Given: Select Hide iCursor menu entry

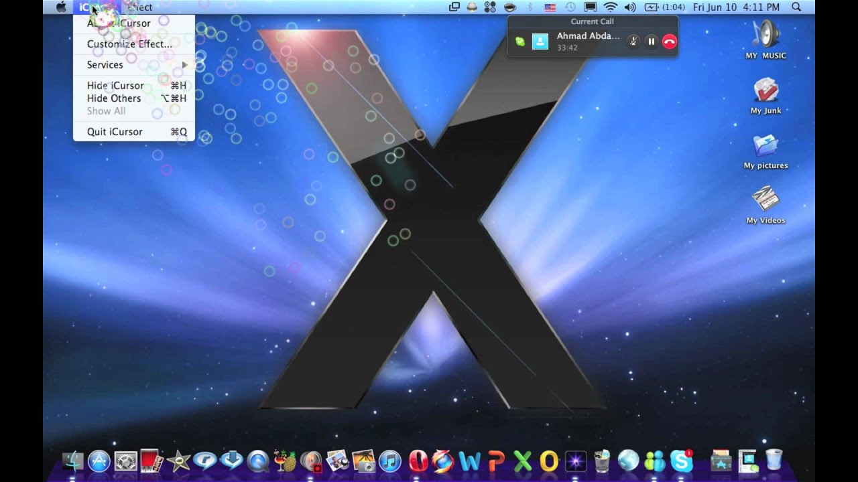Looking at the screenshot, I should pos(134,85).
